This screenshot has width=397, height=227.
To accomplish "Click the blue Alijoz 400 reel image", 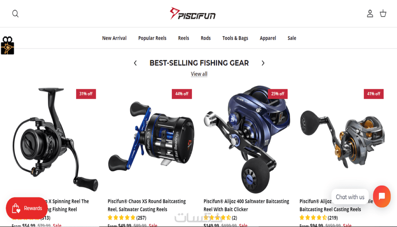I will click(x=247, y=139).
